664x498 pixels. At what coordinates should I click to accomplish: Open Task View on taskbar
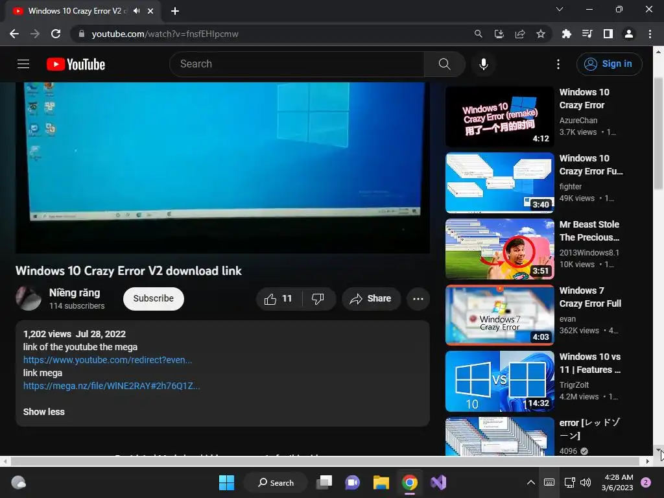click(324, 482)
